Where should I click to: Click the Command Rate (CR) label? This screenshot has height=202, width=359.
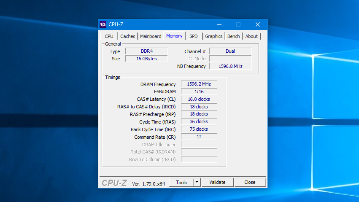(x=155, y=137)
